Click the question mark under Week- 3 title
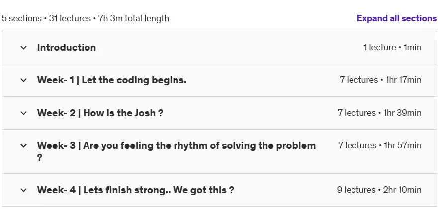The image size is (440, 209). 40,158
